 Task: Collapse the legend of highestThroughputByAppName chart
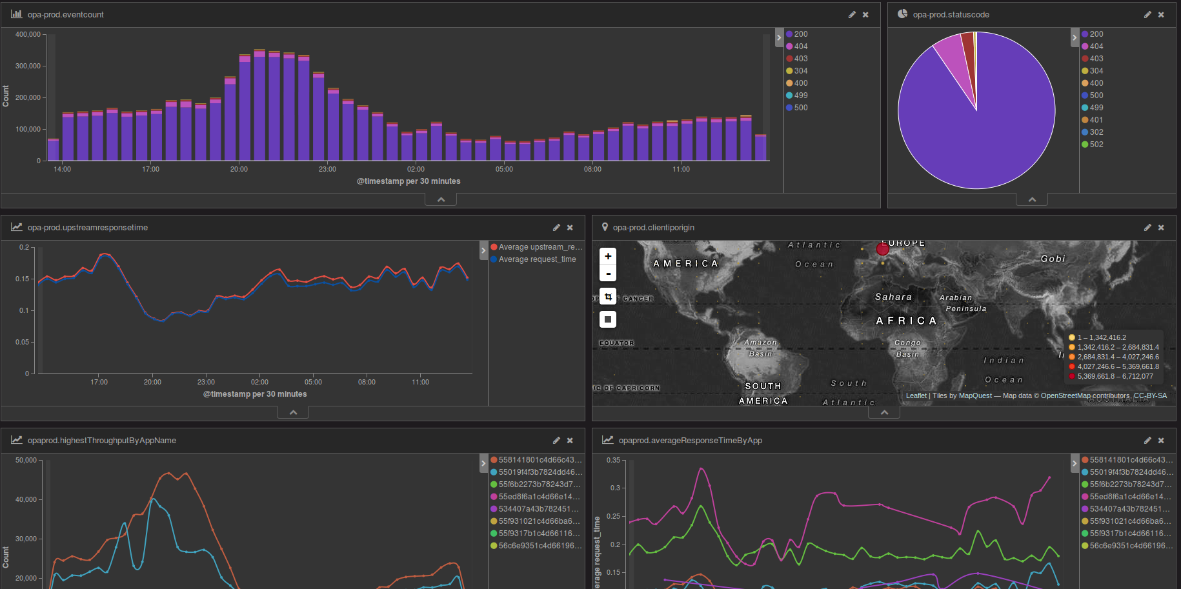[483, 463]
